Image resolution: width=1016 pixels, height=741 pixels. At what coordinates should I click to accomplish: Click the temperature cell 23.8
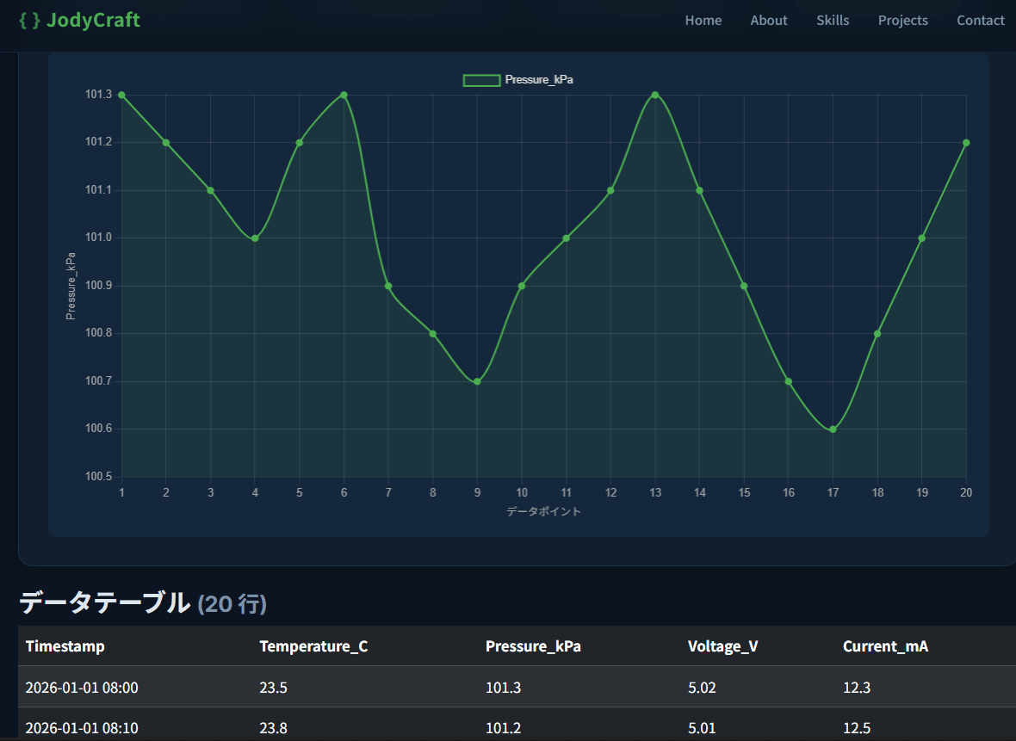[x=274, y=728]
